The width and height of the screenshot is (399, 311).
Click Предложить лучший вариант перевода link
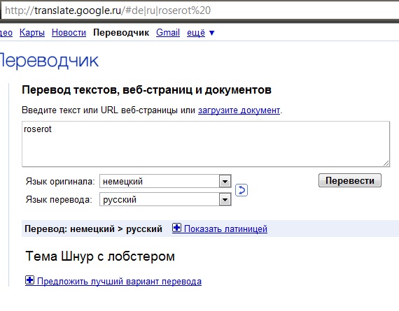pos(119,281)
